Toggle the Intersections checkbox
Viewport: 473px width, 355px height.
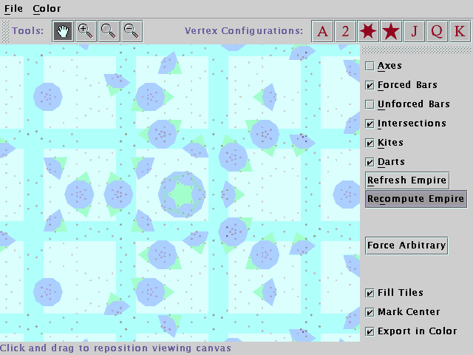pos(370,124)
